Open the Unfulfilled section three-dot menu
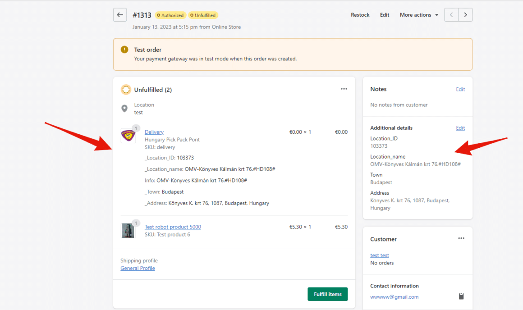Screen dimensions: 523x310 [344, 89]
